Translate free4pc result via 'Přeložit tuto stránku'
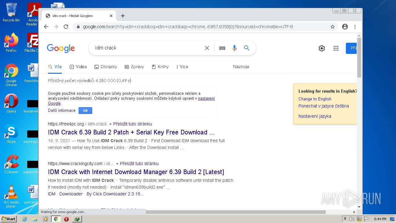 [x=132, y=124]
